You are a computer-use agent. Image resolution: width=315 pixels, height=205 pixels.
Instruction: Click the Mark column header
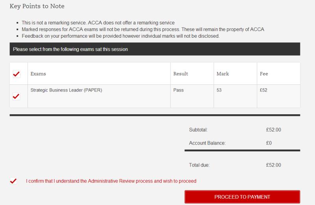(x=222, y=74)
